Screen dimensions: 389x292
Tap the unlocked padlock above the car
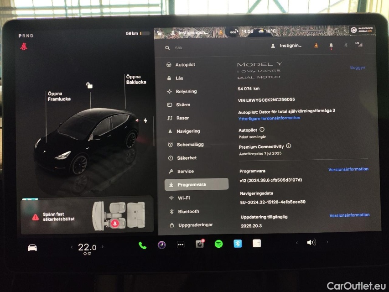[89, 85]
